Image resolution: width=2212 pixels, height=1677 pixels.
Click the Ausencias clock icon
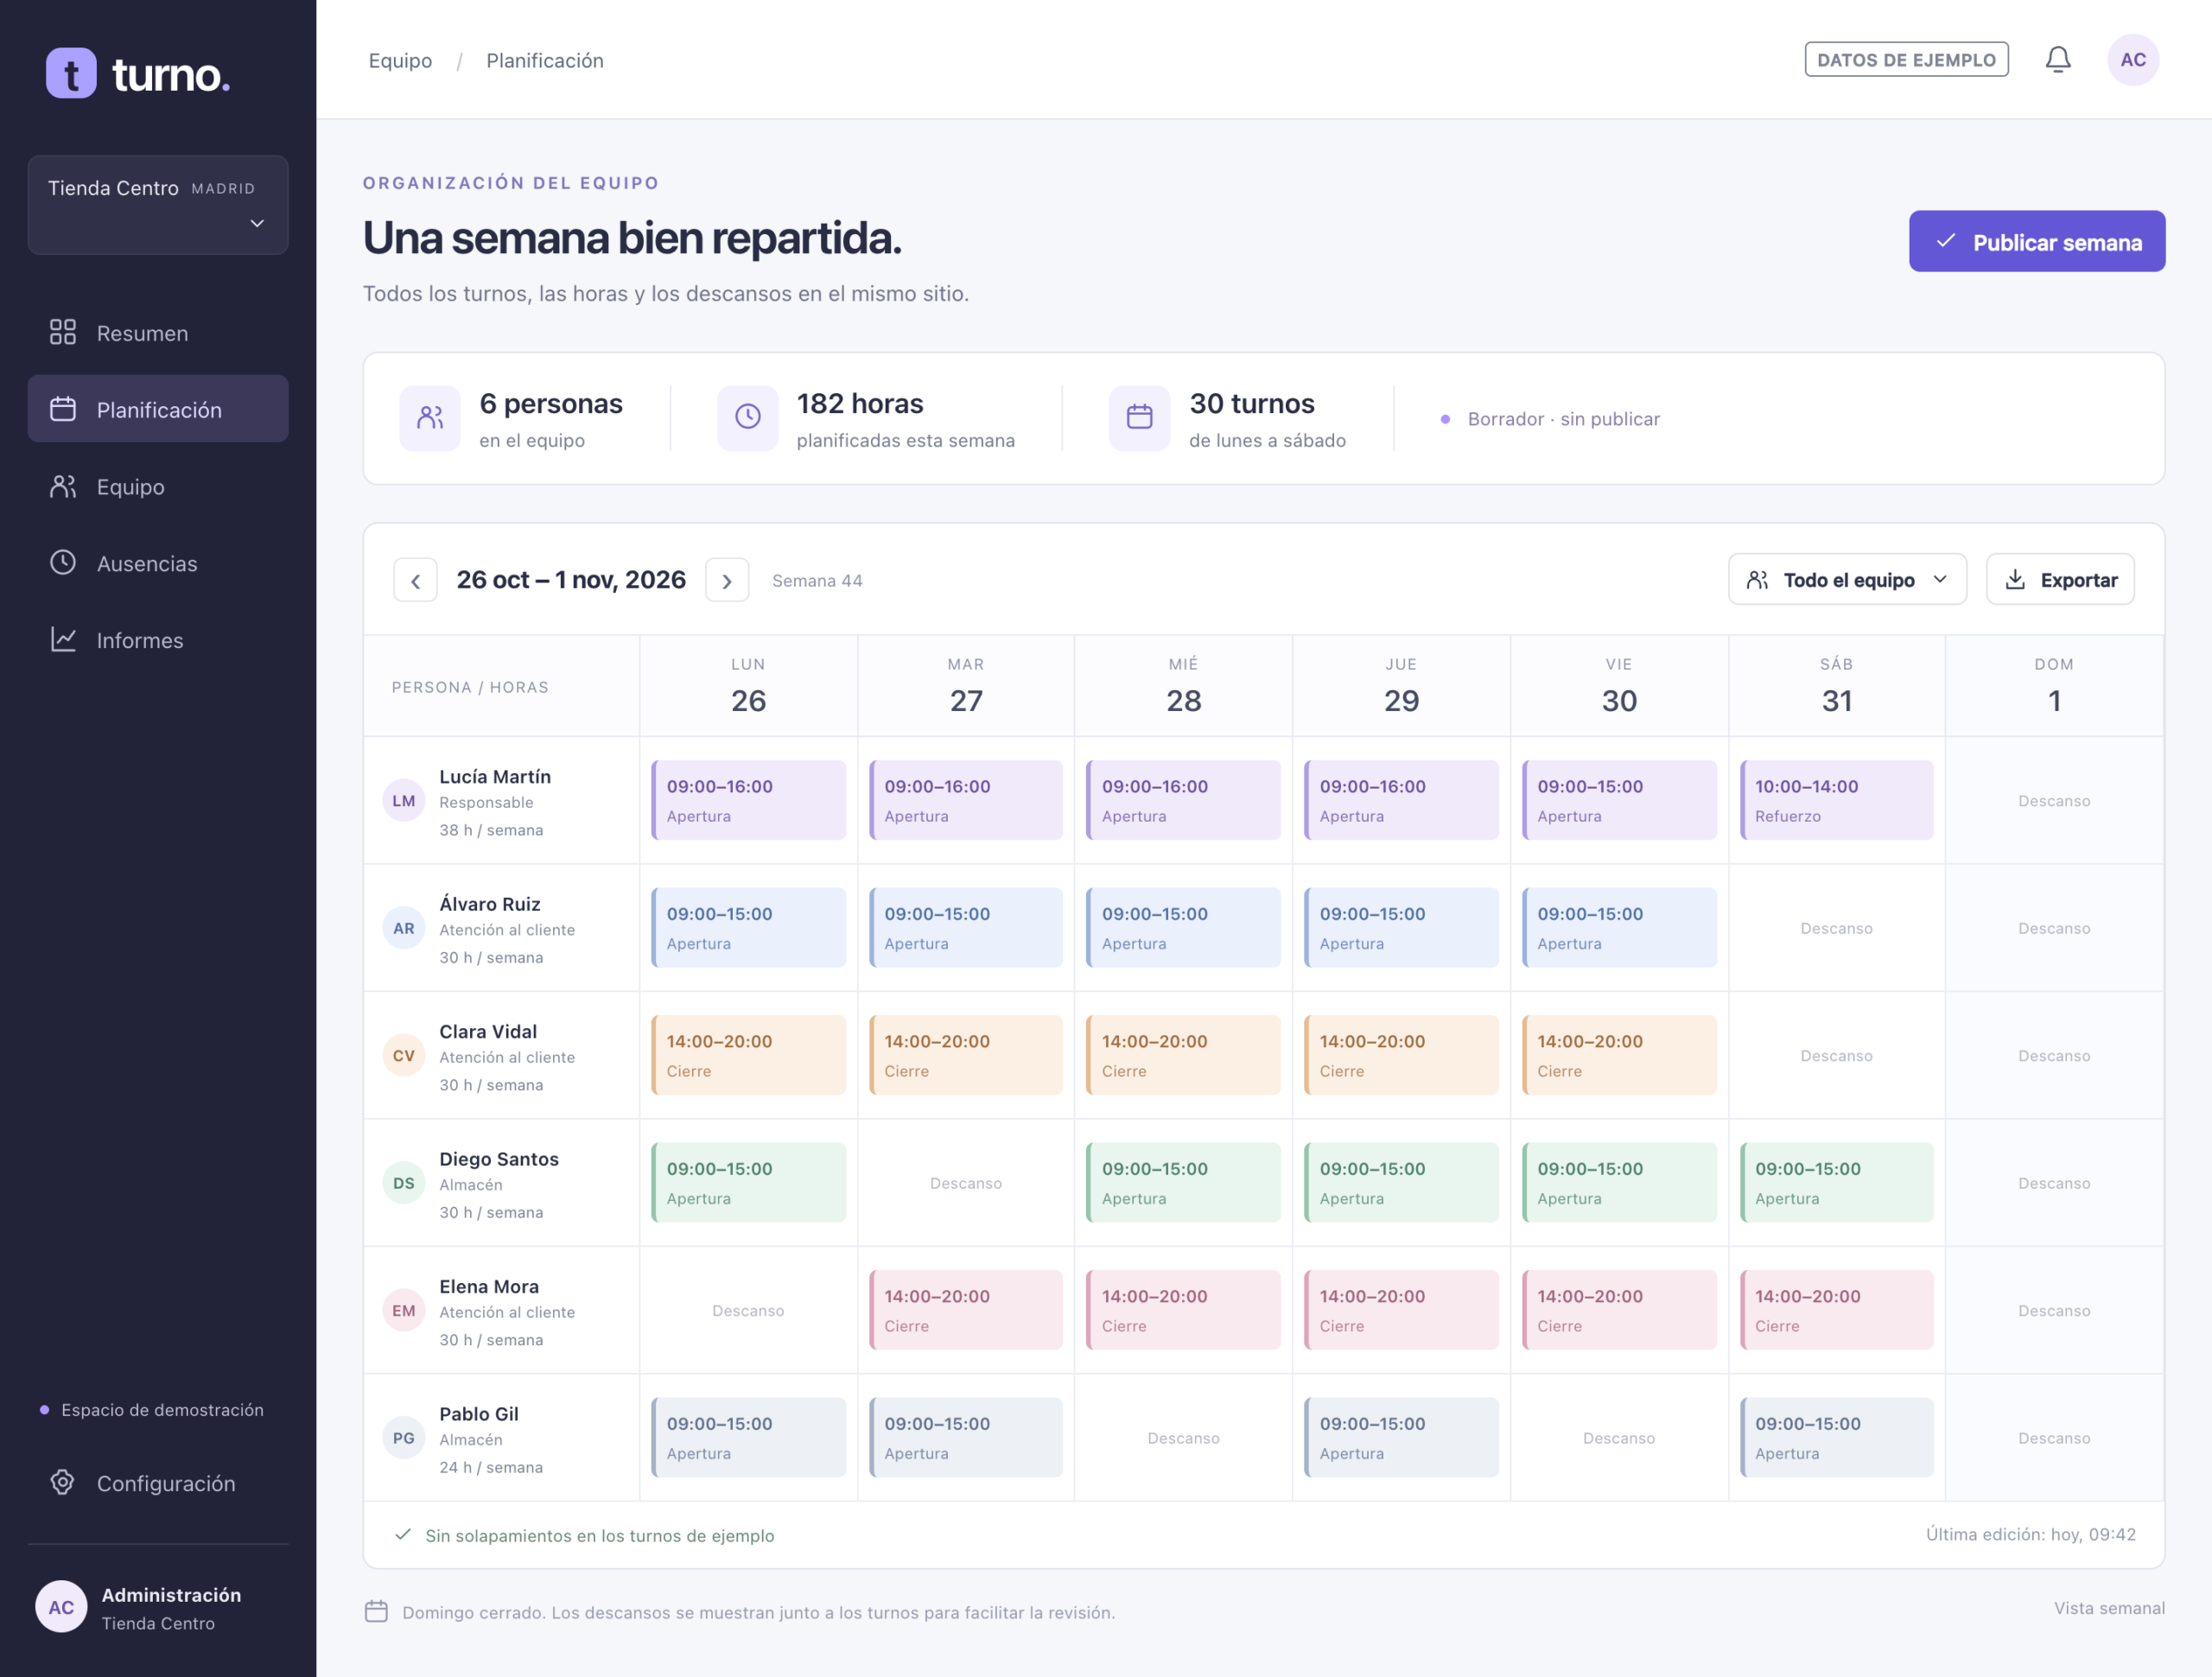pyautogui.click(x=63, y=563)
